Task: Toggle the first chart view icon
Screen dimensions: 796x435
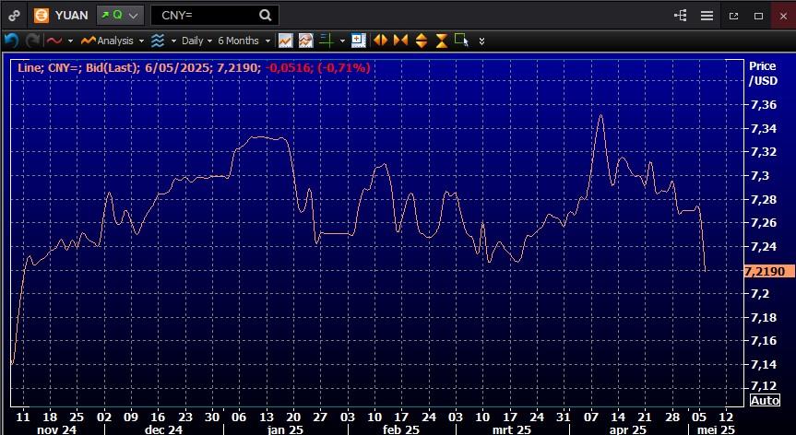Action: [x=286, y=41]
